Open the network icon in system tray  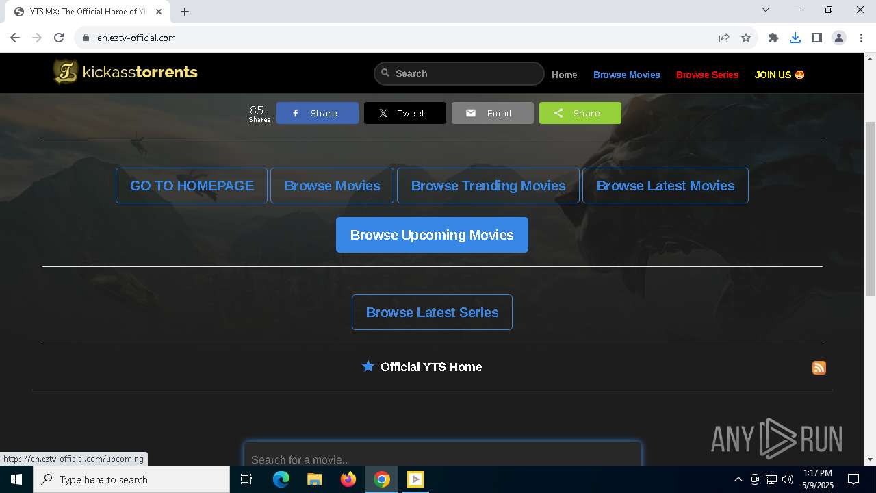[x=771, y=479]
